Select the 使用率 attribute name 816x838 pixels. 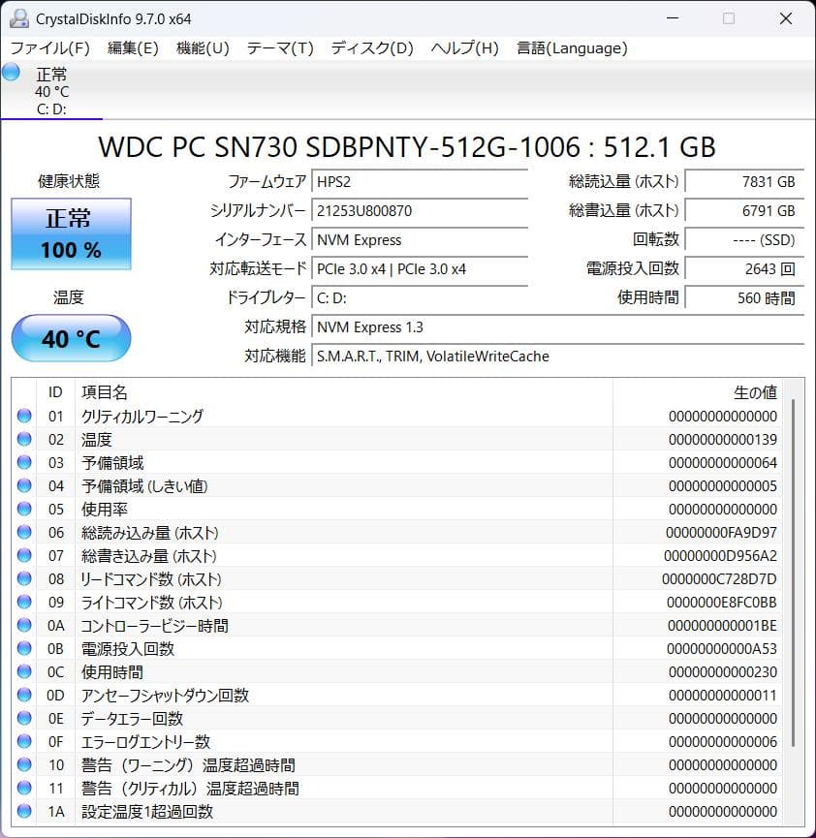[105, 509]
